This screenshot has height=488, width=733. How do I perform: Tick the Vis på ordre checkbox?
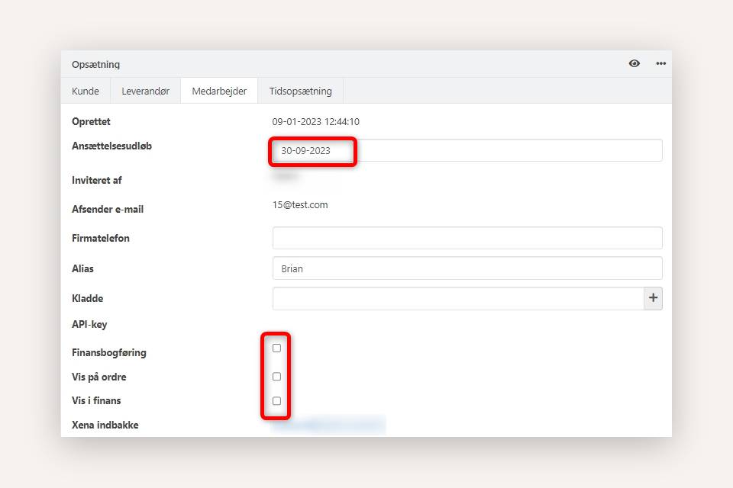(x=276, y=377)
